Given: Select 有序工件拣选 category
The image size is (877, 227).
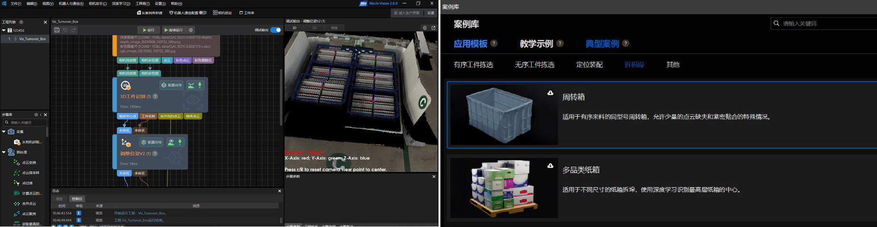Looking at the screenshot, I should pyautogui.click(x=473, y=64).
